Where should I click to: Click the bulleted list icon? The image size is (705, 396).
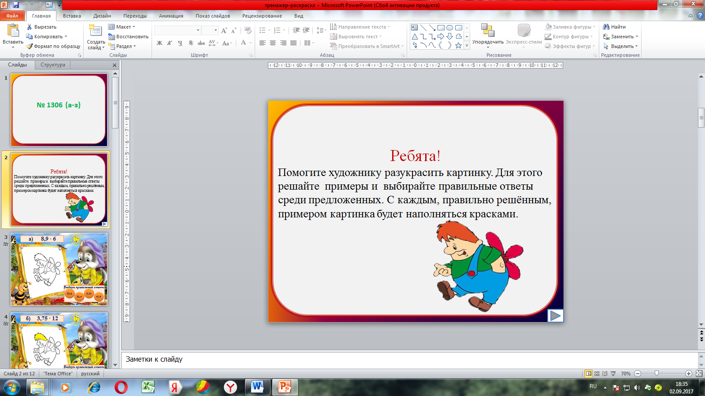click(263, 30)
